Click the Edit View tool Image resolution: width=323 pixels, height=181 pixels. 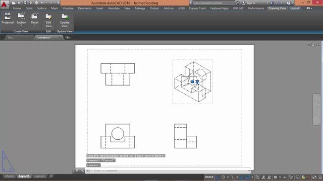(x=48, y=20)
